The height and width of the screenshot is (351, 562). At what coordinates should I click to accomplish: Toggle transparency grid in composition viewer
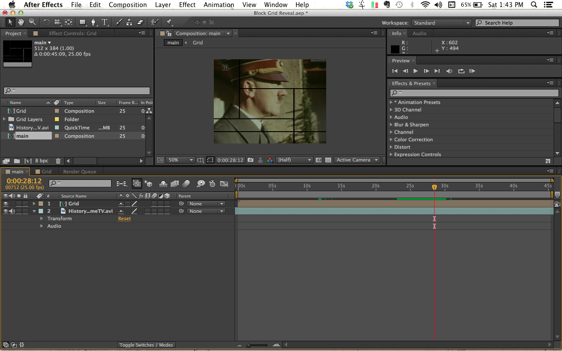(328, 160)
